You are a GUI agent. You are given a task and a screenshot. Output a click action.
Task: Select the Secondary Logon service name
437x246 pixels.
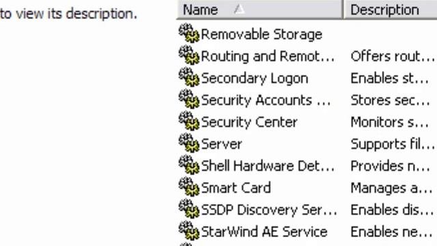click(x=255, y=79)
